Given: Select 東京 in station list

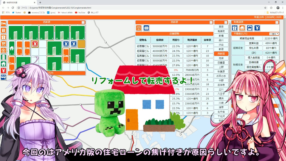Looking at the screenshot, I should click(221, 27).
